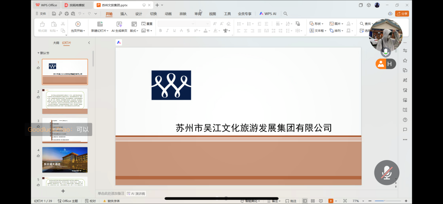Decrease font size with A- icon
The height and width of the screenshot is (204, 443).
222,24
